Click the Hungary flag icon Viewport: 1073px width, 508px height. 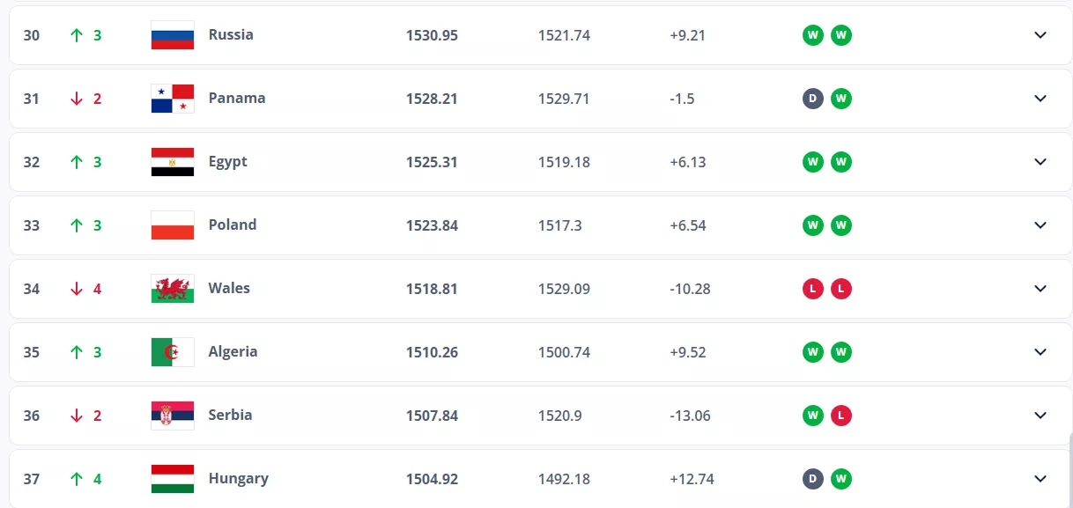tap(173, 479)
